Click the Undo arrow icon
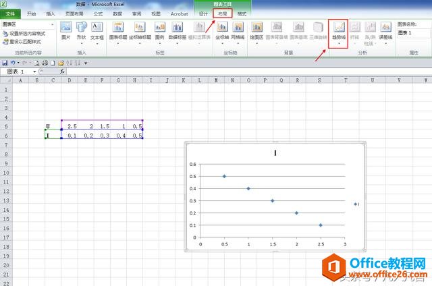Screen dimensions: 432x286 coord(13,63)
